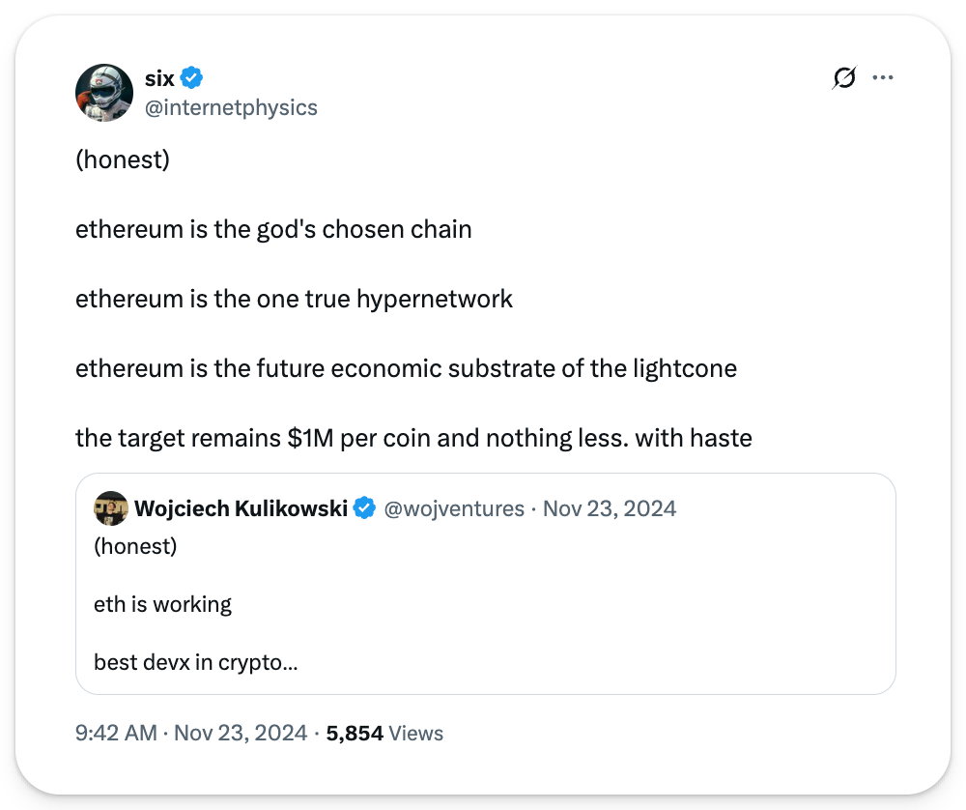The image size is (966, 810).
Task: Click the Grok slash-circle icon
Action: (x=843, y=78)
